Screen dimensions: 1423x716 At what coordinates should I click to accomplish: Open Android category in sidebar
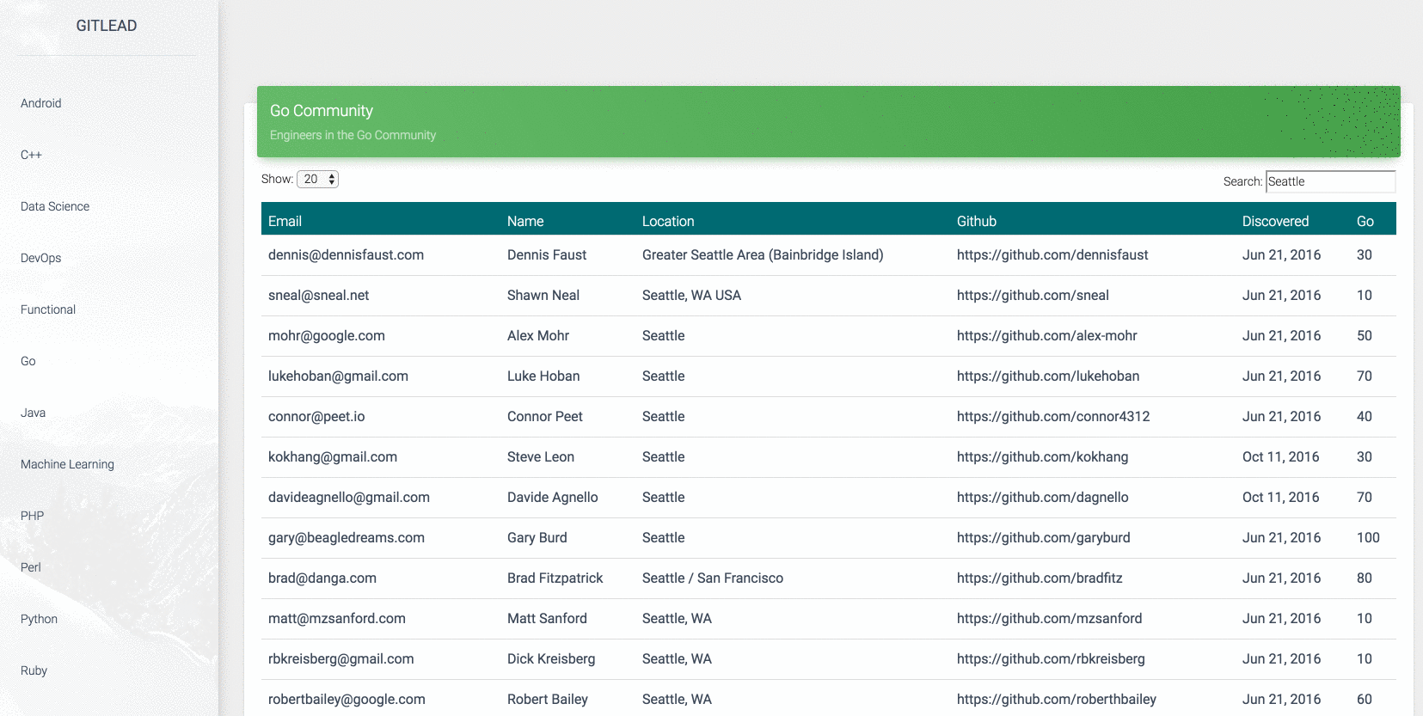point(41,103)
